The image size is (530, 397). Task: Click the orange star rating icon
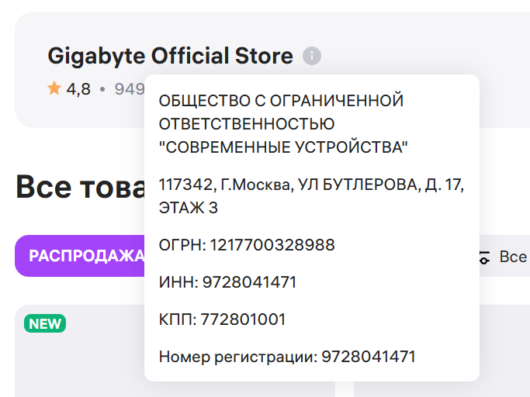coord(54,88)
